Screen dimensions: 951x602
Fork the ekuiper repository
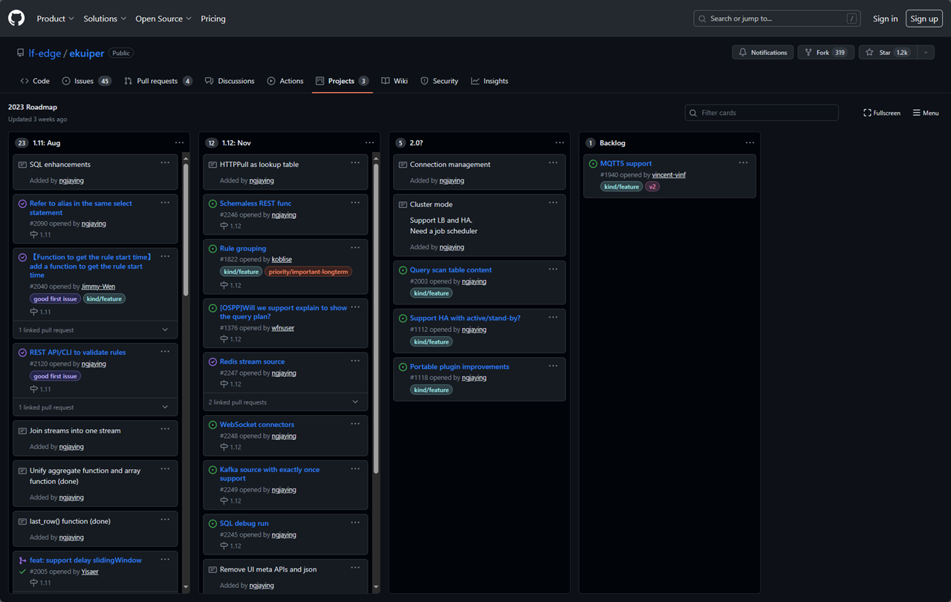pos(825,53)
